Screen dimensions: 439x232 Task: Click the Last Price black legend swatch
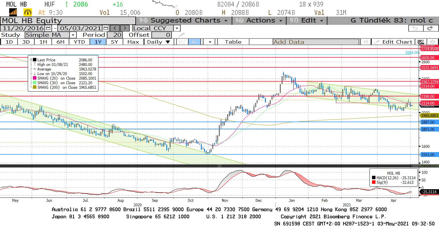(35, 60)
